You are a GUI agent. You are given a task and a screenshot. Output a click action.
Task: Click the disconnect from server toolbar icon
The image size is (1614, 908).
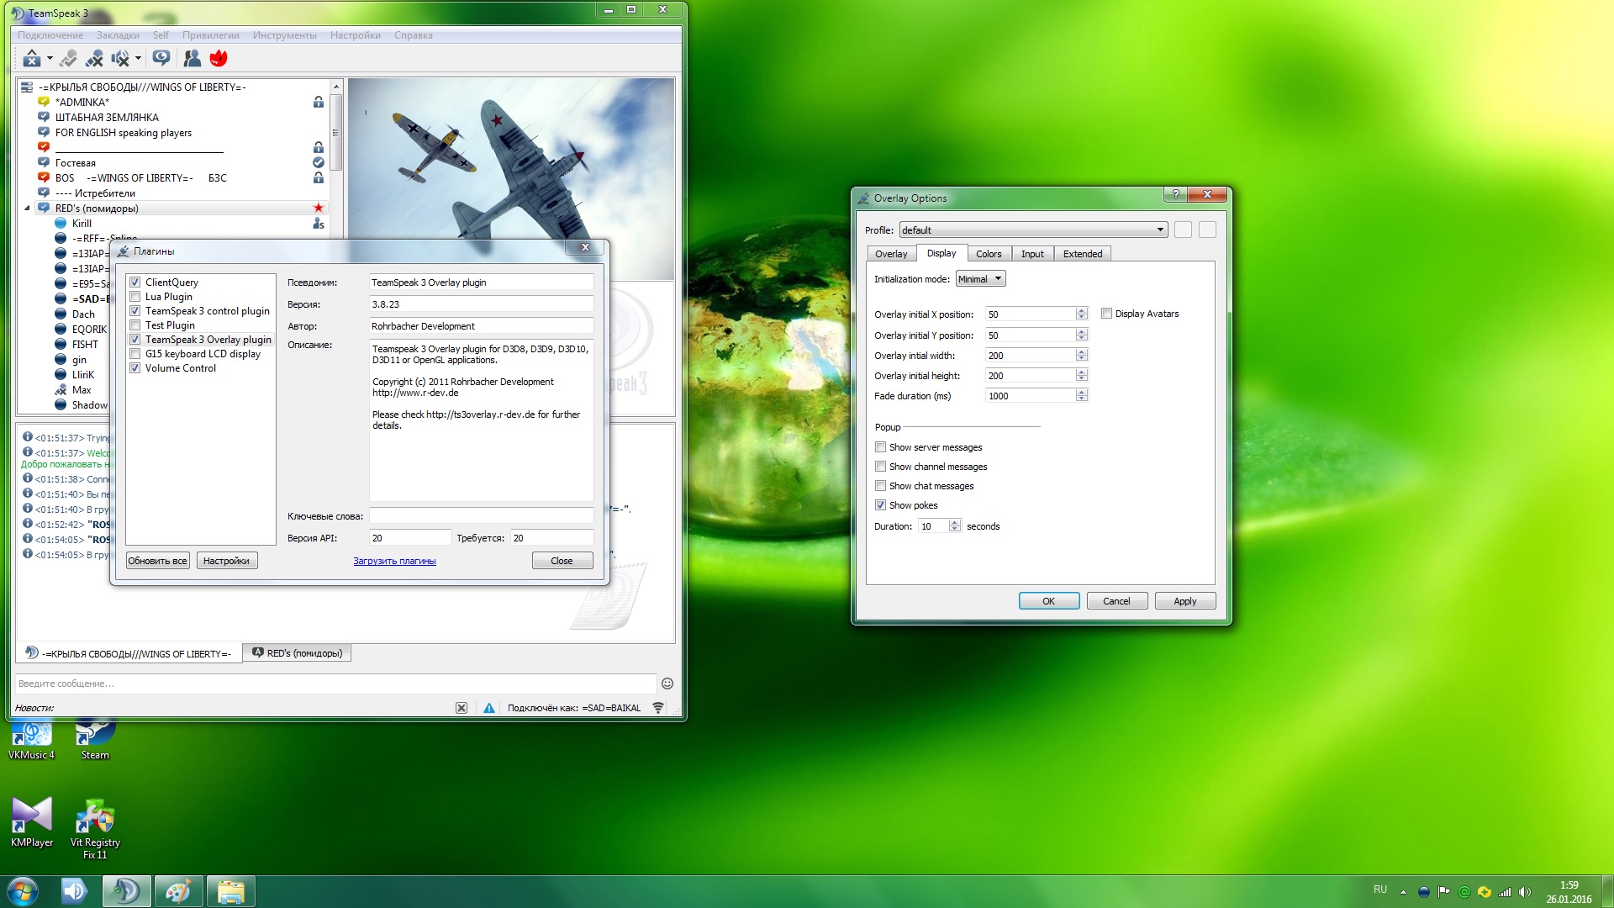coord(32,58)
